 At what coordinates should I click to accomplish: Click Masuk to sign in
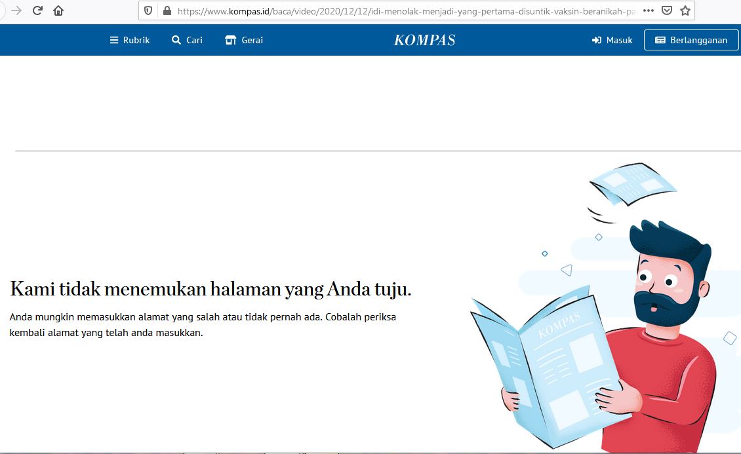[x=612, y=40]
